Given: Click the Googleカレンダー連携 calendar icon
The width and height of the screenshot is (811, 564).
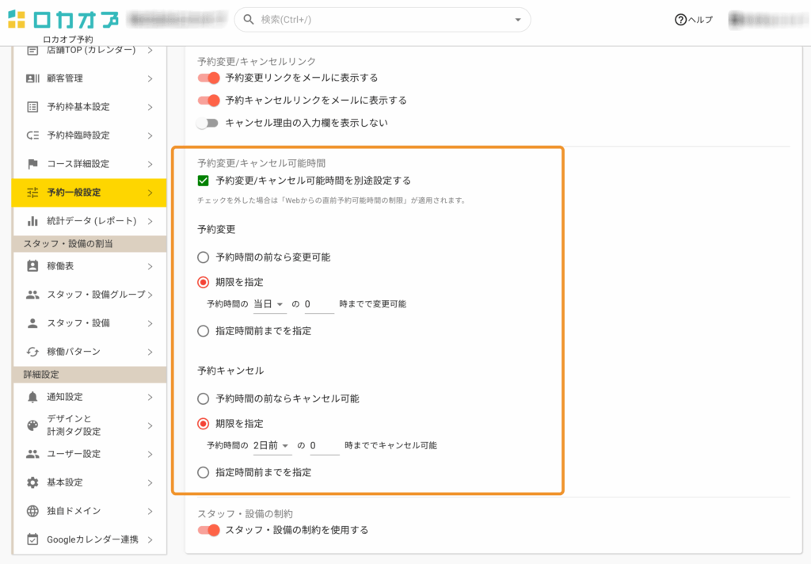Looking at the screenshot, I should (32, 539).
